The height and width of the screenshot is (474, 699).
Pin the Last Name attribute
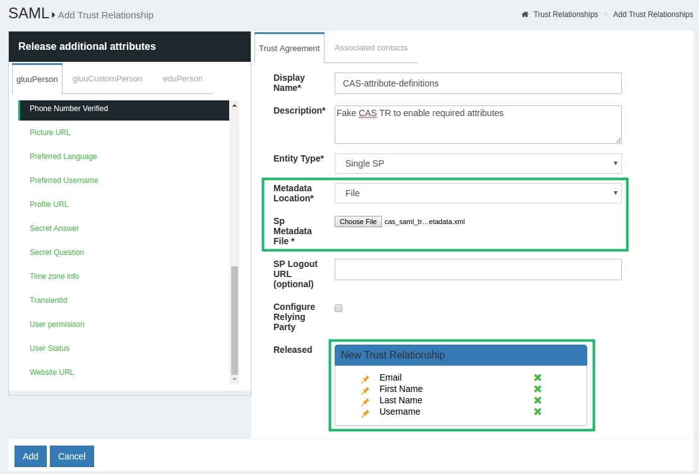coord(364,400)
